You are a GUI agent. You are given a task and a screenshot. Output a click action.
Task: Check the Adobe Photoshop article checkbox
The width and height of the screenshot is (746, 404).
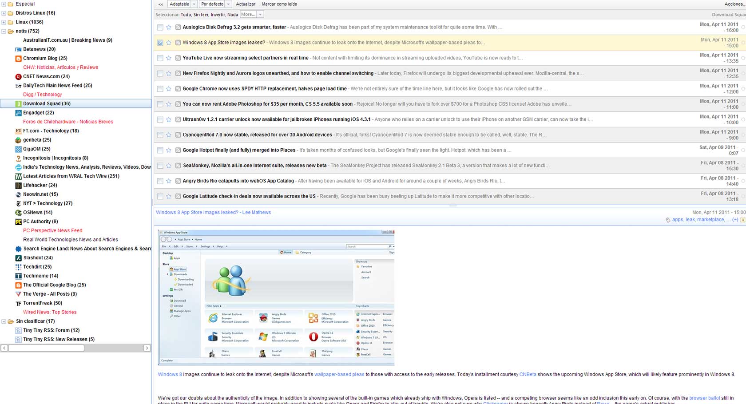tap(160, 104)
